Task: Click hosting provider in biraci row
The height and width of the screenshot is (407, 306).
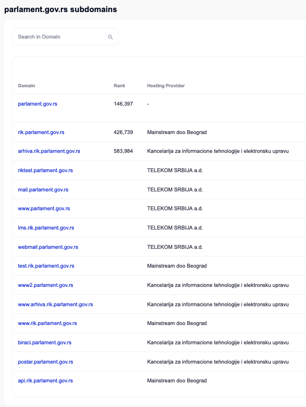Action: click(x=218, y=342)
